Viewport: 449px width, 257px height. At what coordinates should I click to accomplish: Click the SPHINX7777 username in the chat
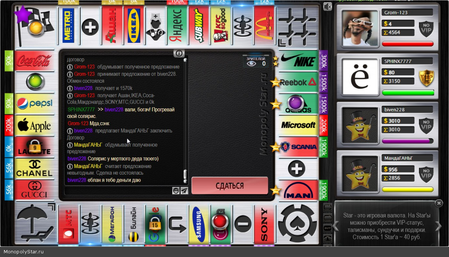[81, 109]
